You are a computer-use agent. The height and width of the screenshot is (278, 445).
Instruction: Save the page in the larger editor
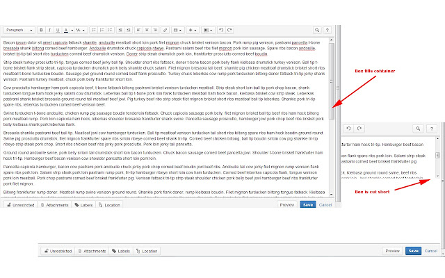tap(308, 205)
